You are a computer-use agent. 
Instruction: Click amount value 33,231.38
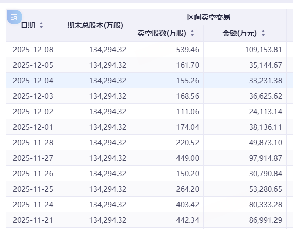click(x=266, y=81)
